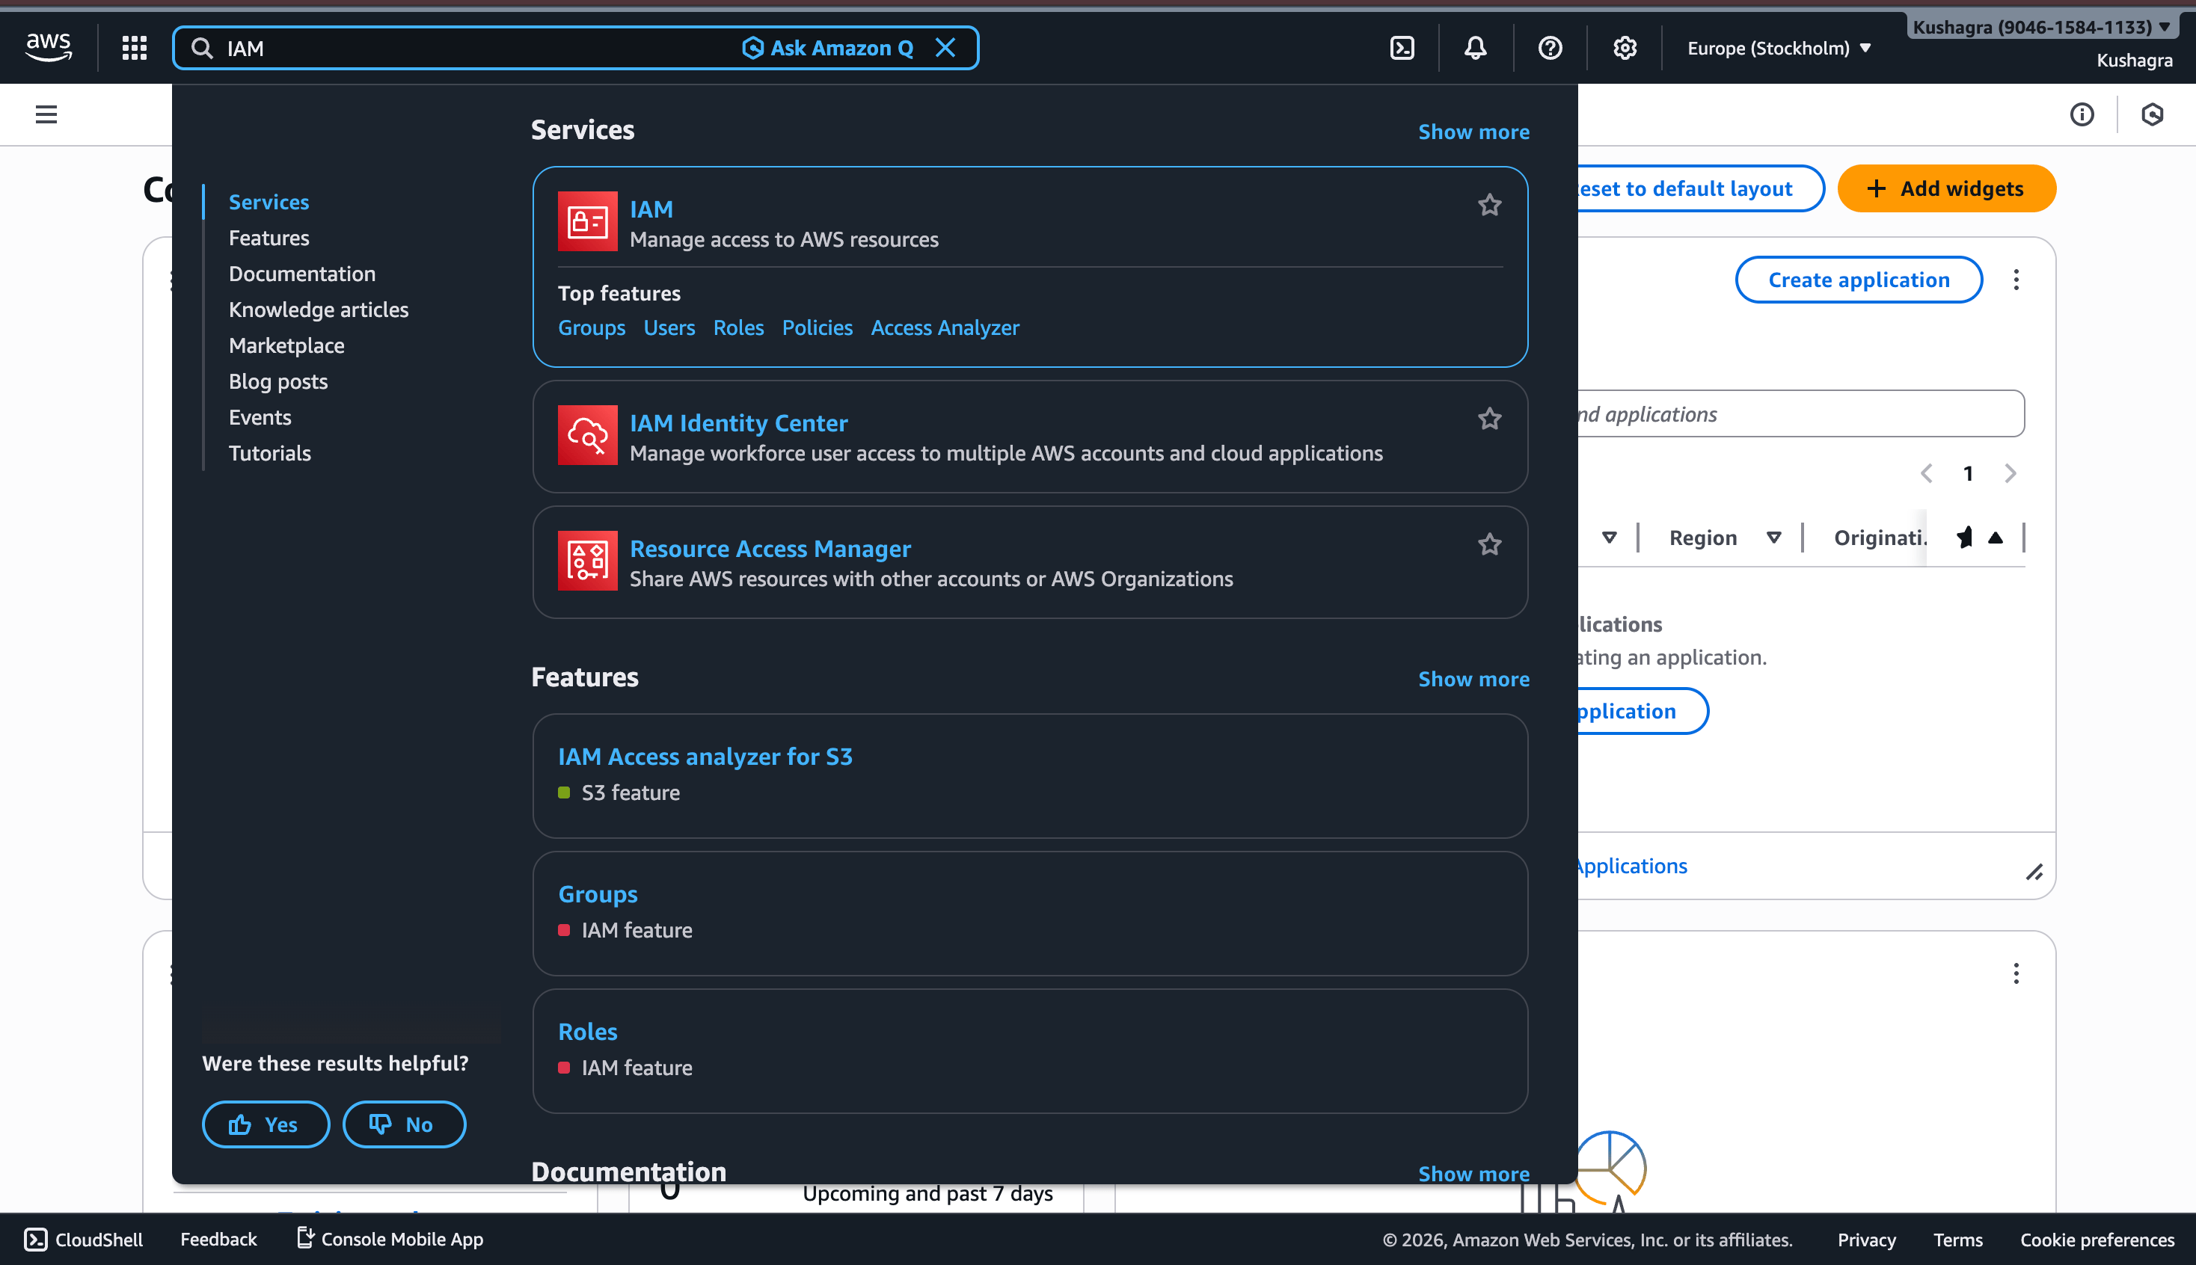2196x1265 pixels.
Task: Open Cookie preferences in footer
Action: [x=2097, y=1239]
